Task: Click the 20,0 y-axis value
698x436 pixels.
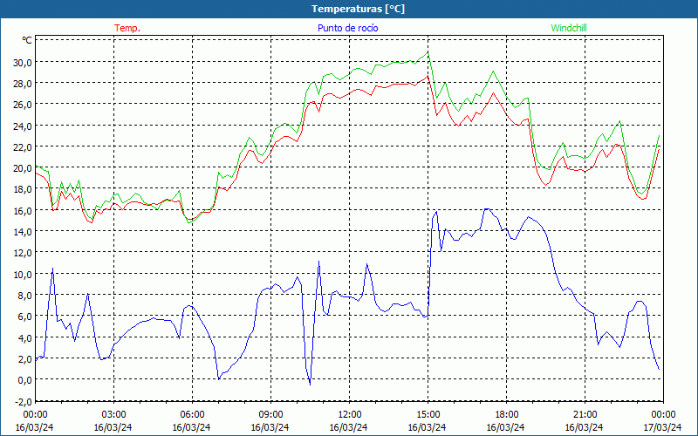Action: coord(23,167)
